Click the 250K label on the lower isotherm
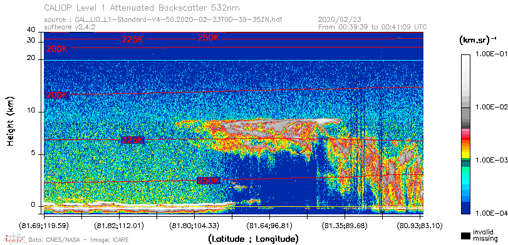The width and height of the screenshot is (508, 245). click(x=208, y=181)
